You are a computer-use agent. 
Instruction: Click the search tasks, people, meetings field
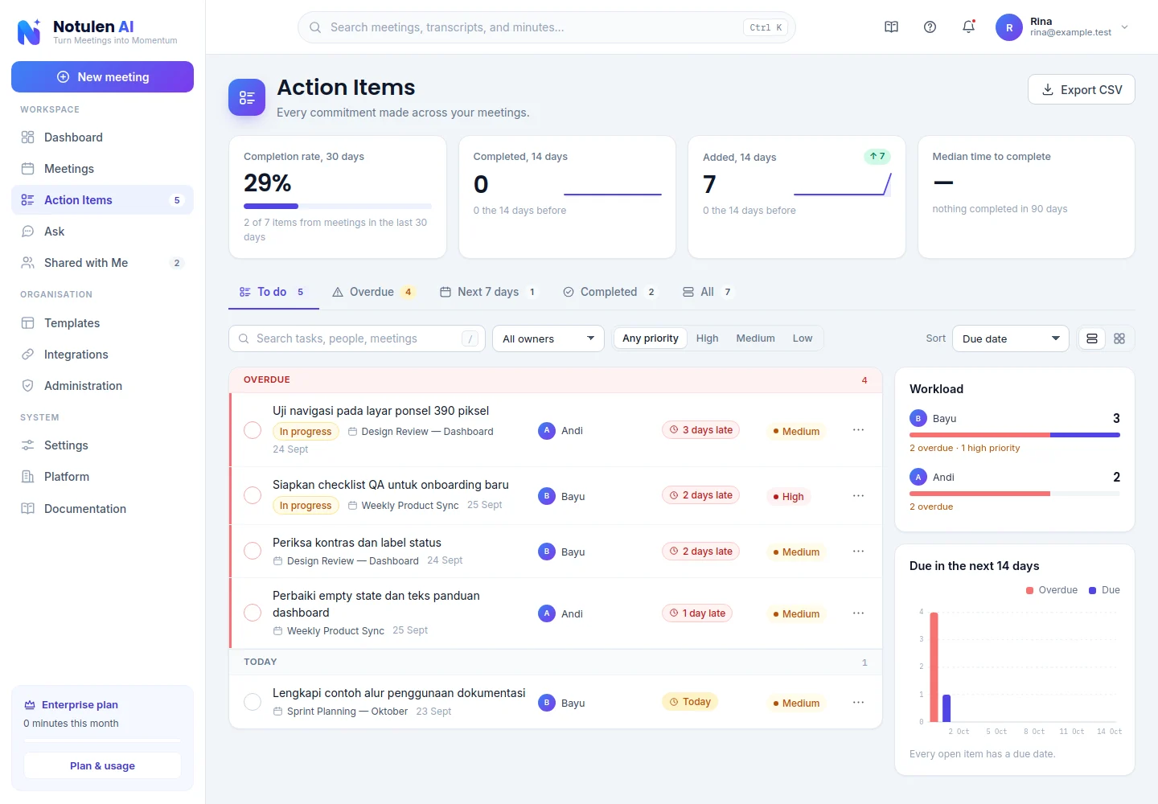click(357, 338)
